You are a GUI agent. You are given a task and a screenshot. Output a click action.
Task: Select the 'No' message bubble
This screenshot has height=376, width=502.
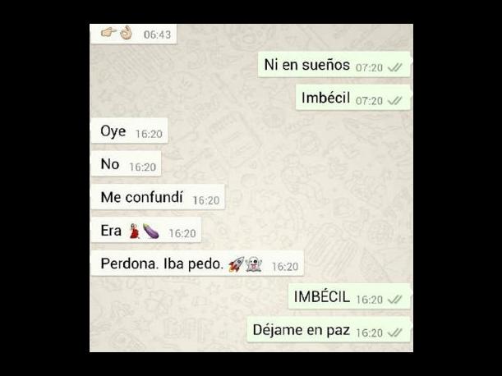tap(127, 164)
